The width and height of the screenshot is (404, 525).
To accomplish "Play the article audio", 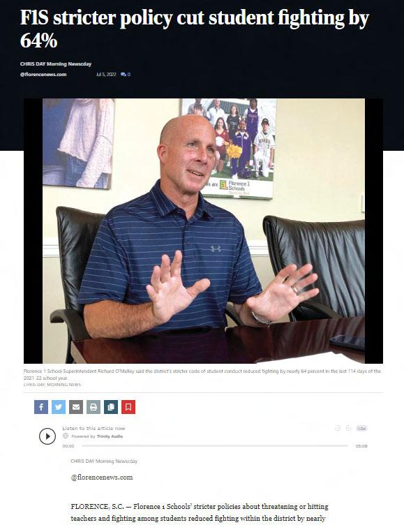I will click(47, 436).
